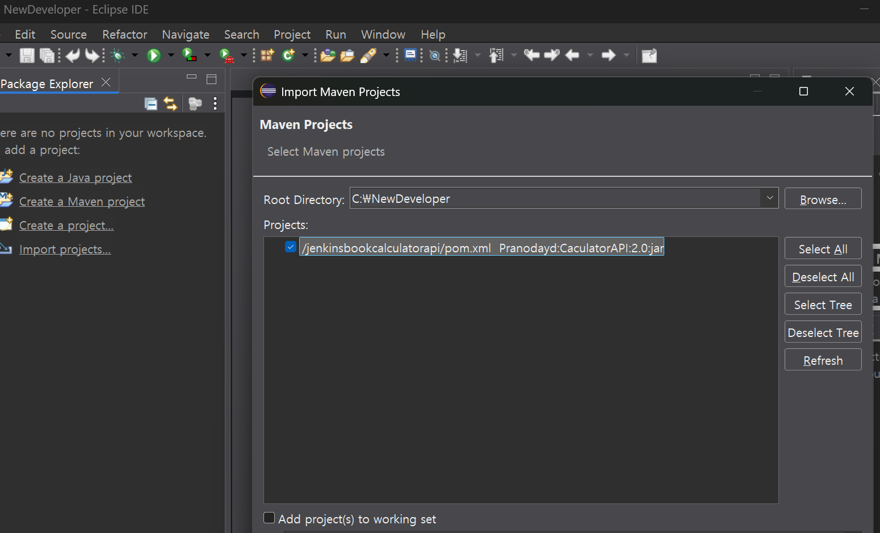Click the Skip All Breakpoints icon

click(435, 55)
